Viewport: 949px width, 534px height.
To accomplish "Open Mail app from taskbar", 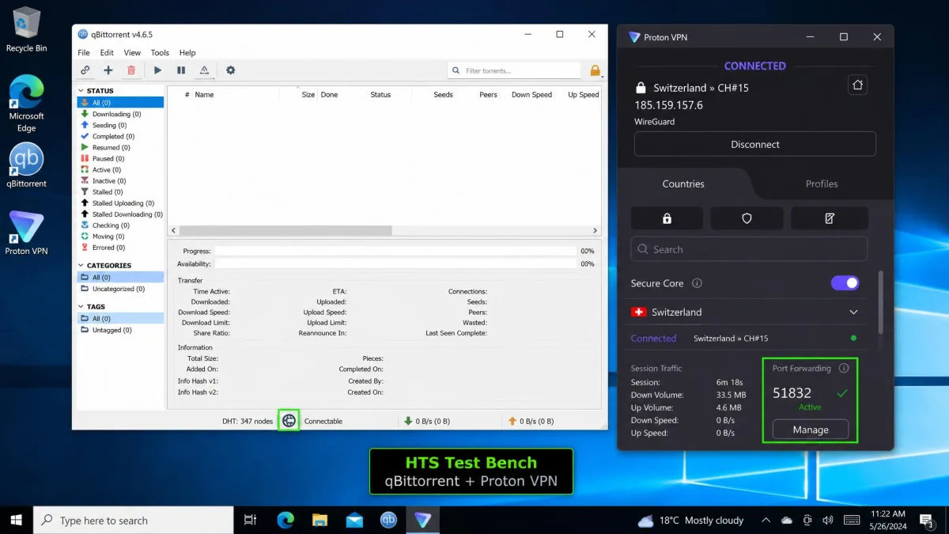I will tap(354, 520).
